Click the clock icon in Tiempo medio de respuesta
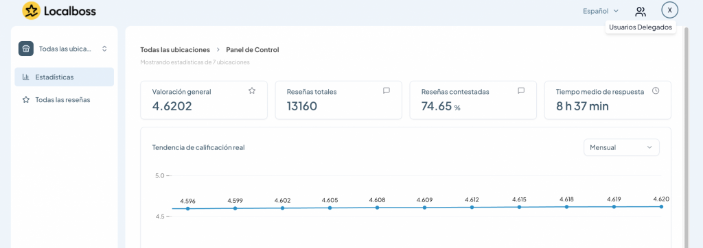 click(656, 91)
